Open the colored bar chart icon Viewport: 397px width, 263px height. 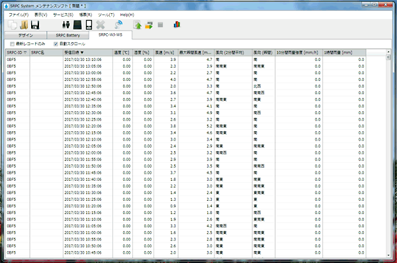pos(177,25)
